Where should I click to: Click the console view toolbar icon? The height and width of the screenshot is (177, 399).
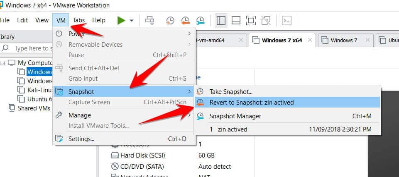coord(287,21)
